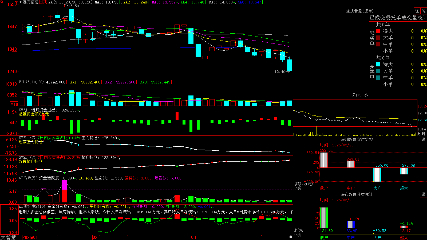This screenshot has height=240, width=427.
Task: Click the 2026/01 date marker on the time axis
Action: pos(30,237)
